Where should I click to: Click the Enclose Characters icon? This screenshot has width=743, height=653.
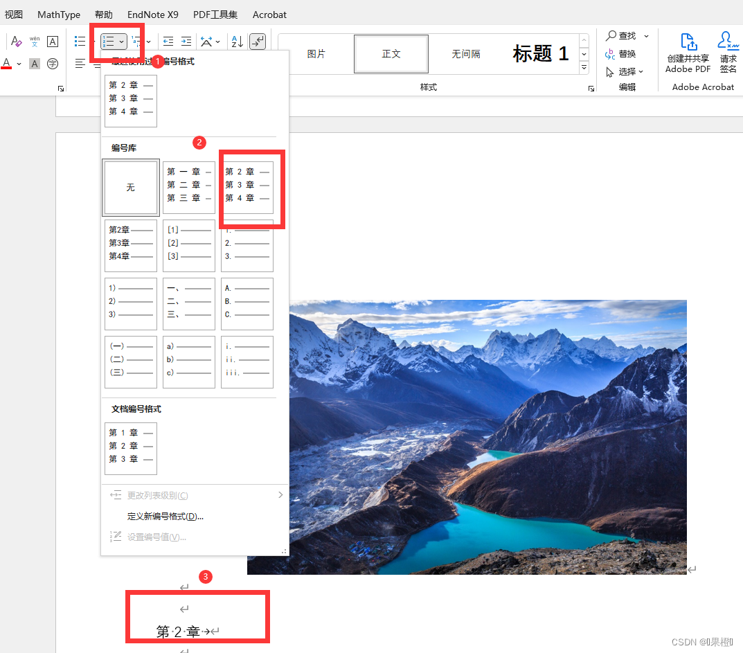[53, 64]
